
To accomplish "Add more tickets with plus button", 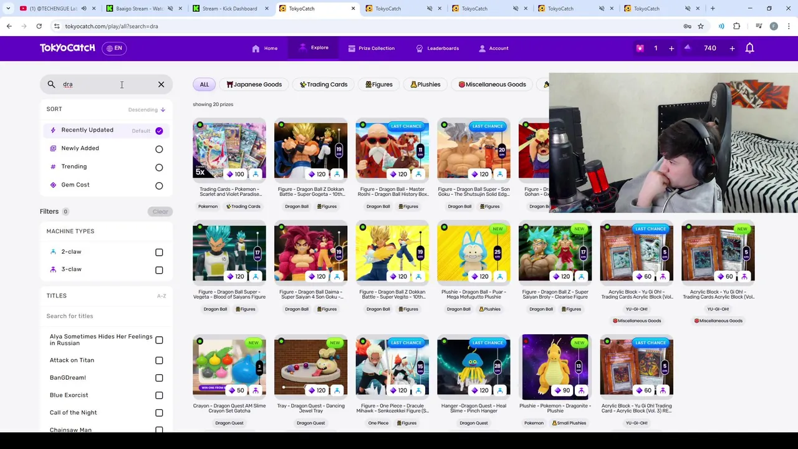I will pyautogui.click(x=671, y=48).
